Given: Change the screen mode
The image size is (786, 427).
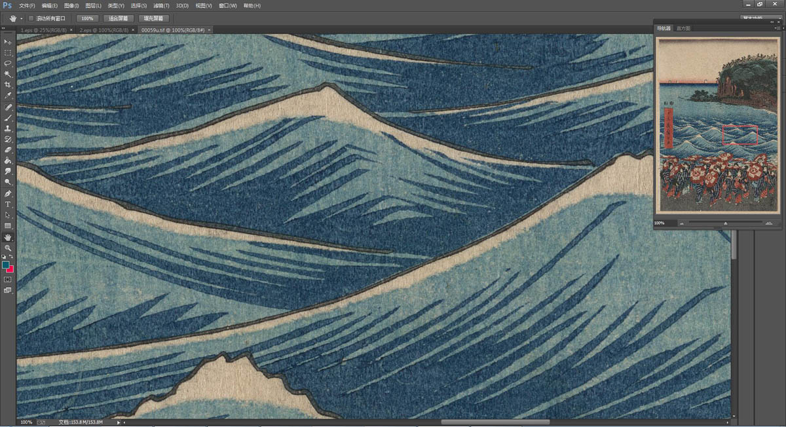Looking at the screenshot, I should (8, 290).
